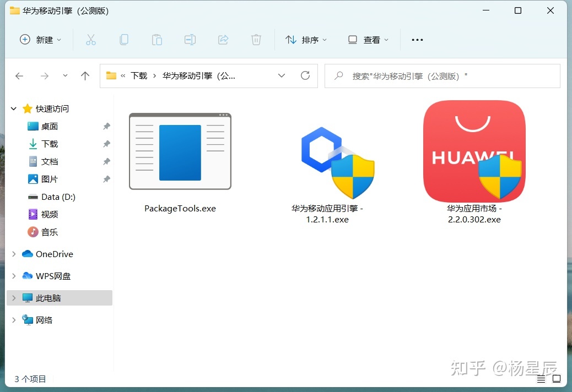The width and height of the screenshot is (572, 392).
Task: Select the Rename icon
Action: [x=190, y=39]
